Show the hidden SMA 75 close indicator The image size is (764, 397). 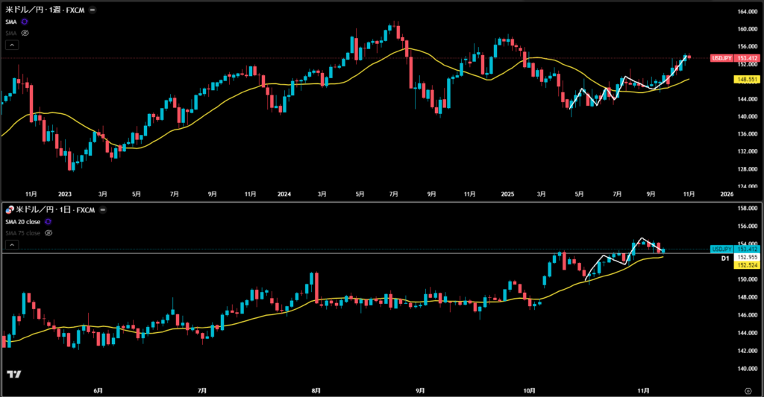[48, 233]
